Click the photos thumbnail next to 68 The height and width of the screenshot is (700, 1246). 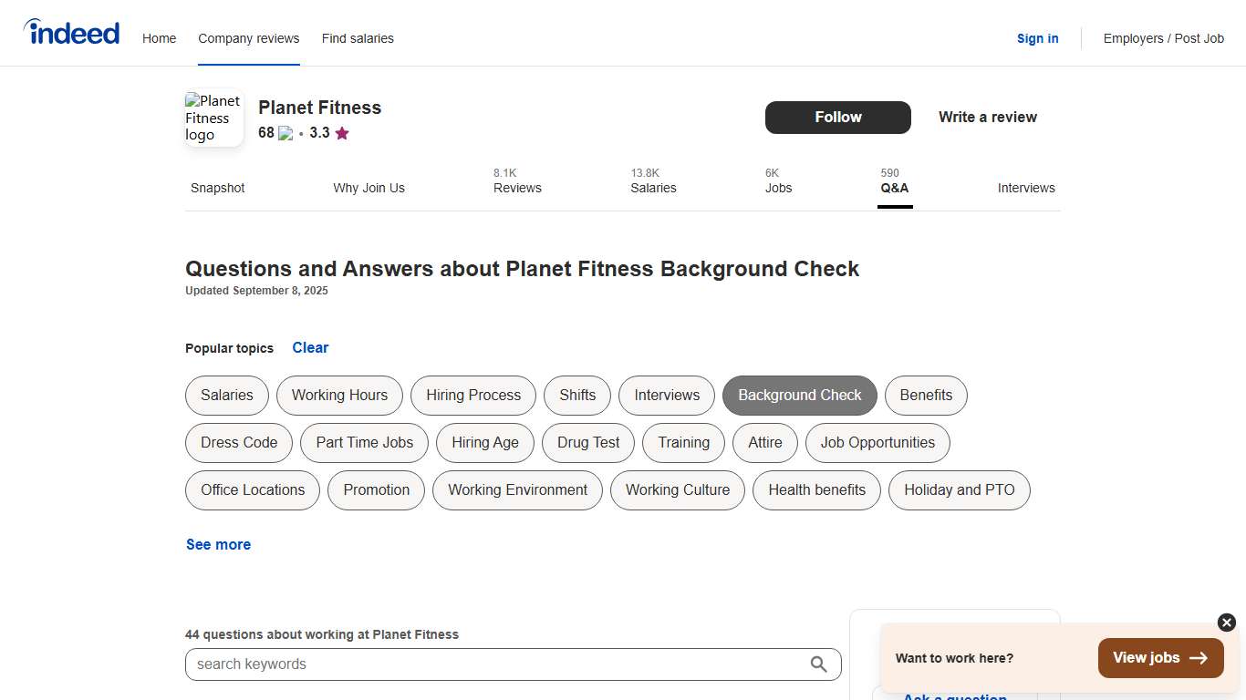[x=284, y=132]
